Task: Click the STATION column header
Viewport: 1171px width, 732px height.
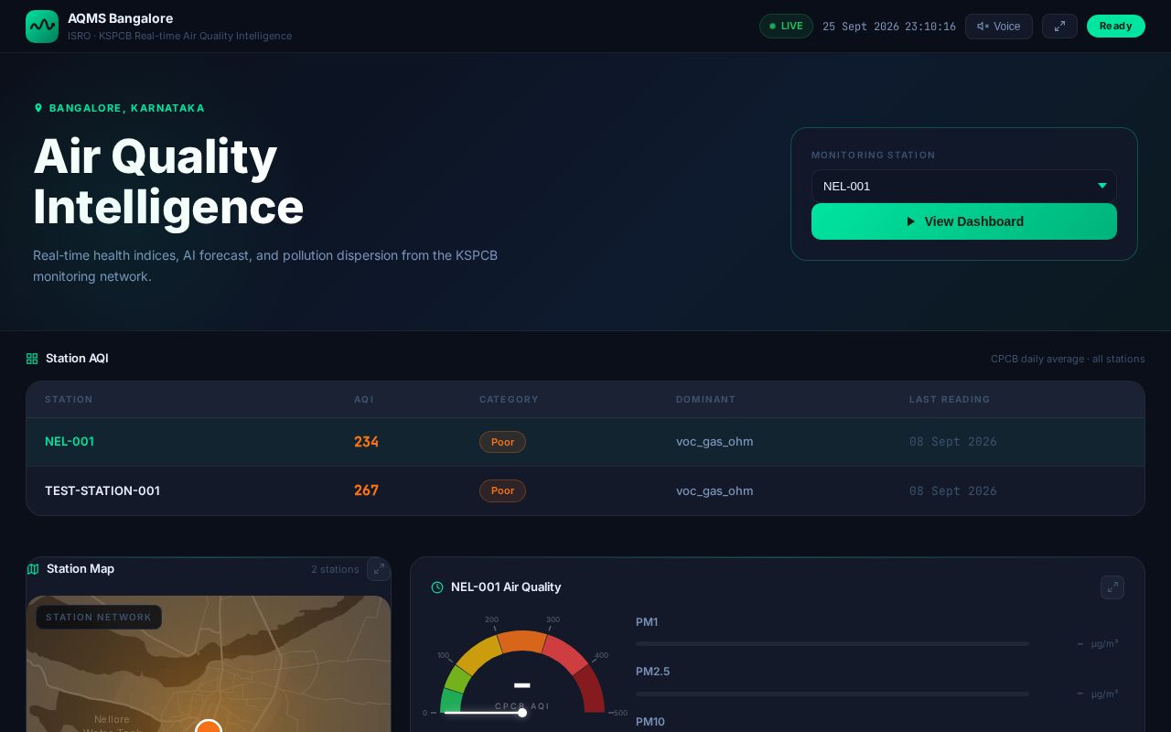Action: click(69, 400)
